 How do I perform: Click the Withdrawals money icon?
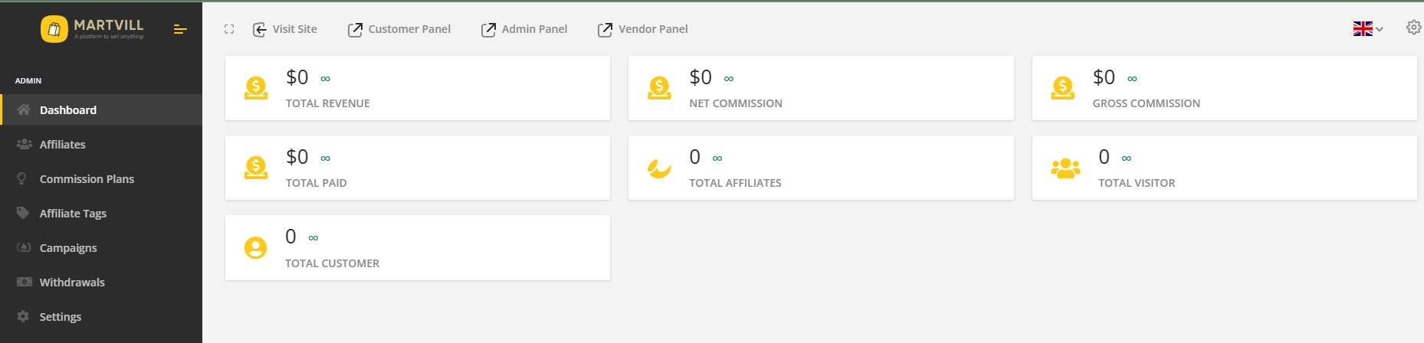[x=24, y=282]
